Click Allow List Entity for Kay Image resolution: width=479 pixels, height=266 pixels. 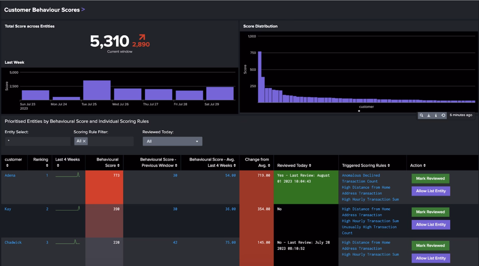pyautogui.click(x=431, y=224)
